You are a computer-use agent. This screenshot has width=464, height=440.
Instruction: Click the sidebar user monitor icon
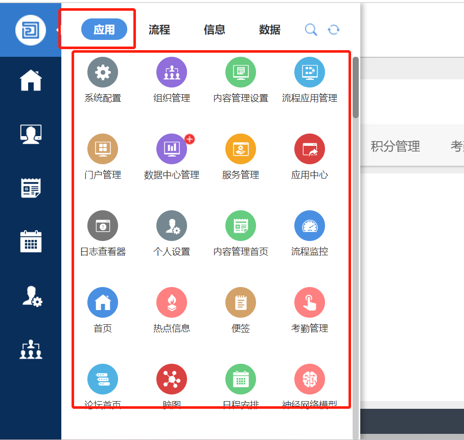[31, 134]
